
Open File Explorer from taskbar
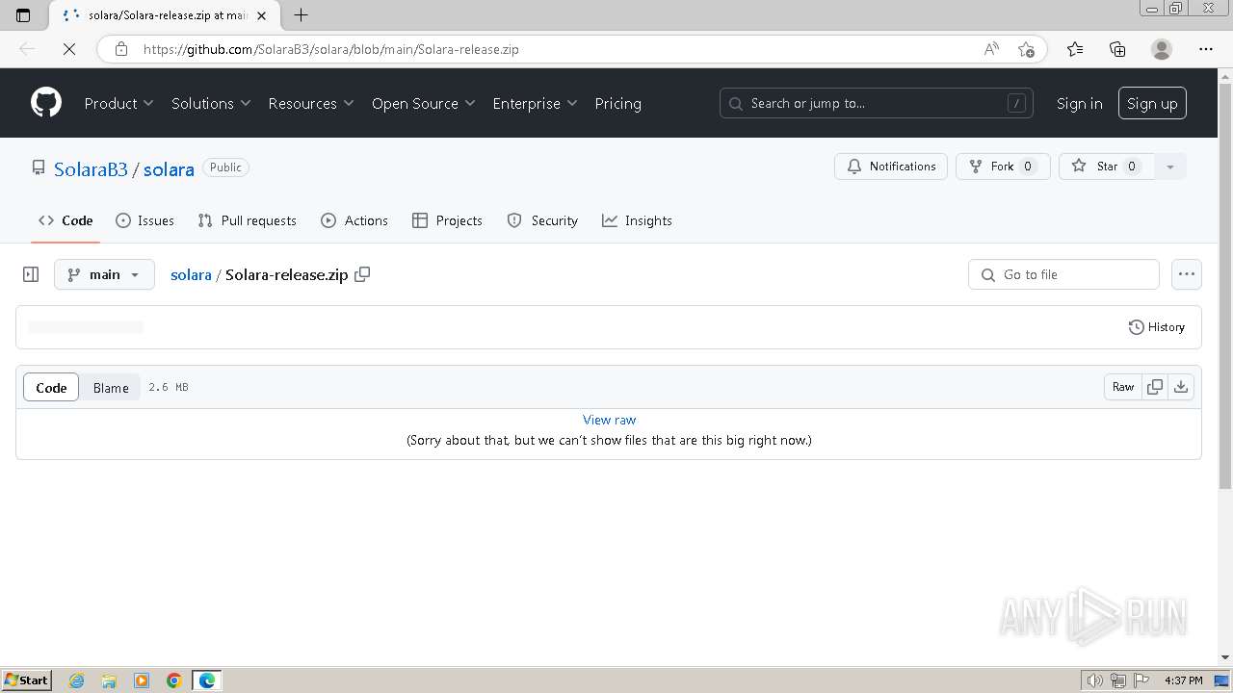[109, 680]
